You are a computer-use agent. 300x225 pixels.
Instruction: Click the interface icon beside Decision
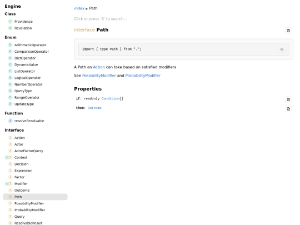[11, 164]
